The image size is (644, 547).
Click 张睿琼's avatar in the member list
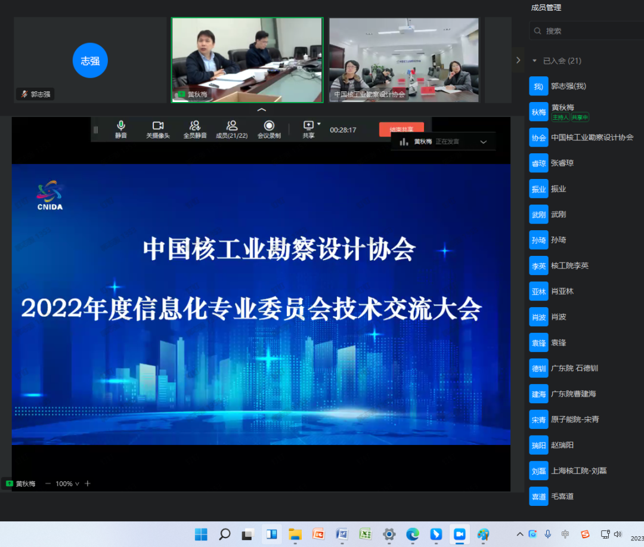538,163
